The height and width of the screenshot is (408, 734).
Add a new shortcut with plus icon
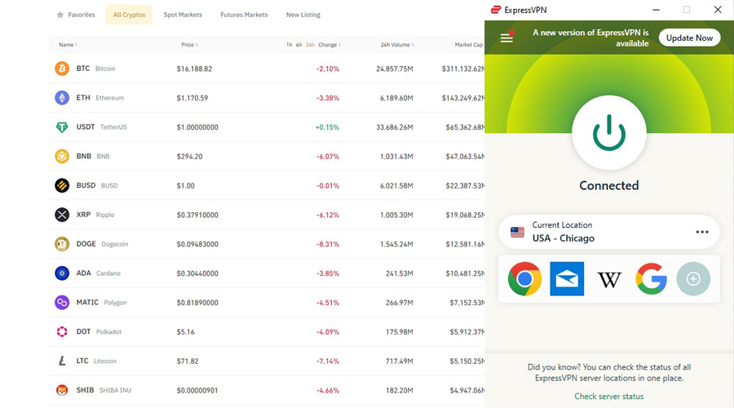tap(693, 279)
